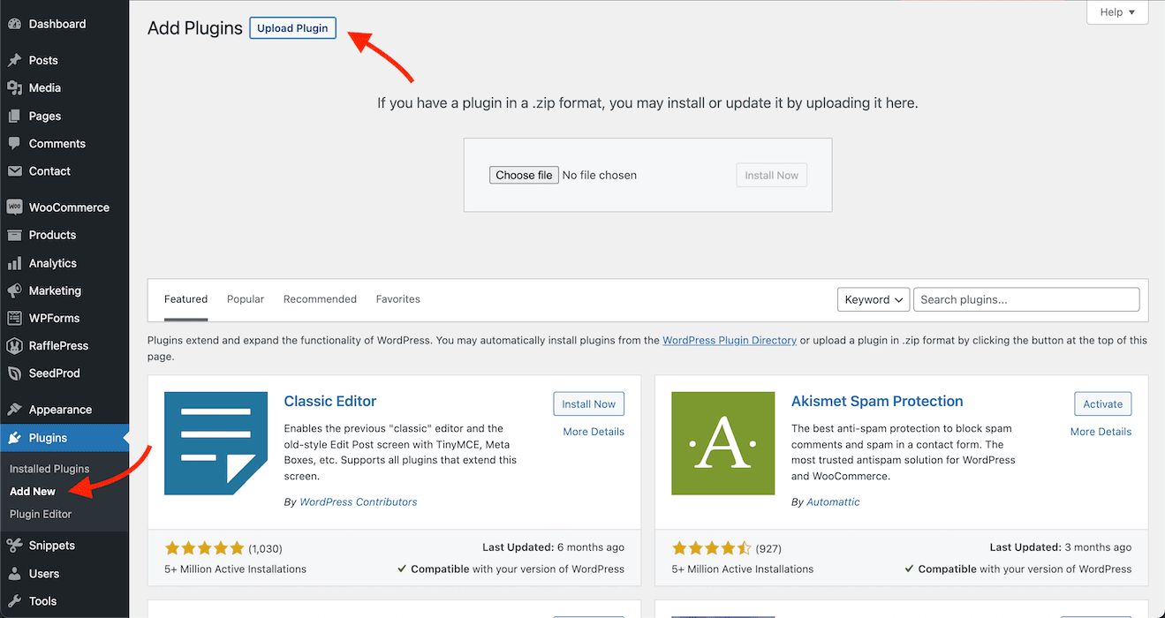Expand the Keyword search type dropdown
Screen dimensions: 1165x618
pos(874,299)
